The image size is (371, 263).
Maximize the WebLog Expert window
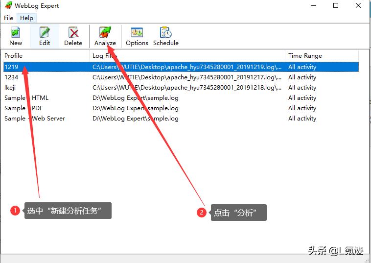point(335,5)
